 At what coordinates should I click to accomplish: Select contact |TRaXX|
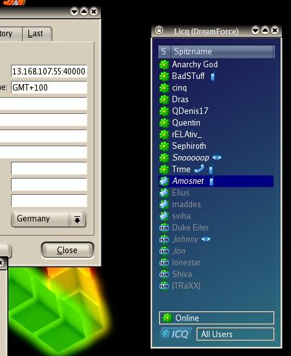pyautogui.click(x=186, y=286)
